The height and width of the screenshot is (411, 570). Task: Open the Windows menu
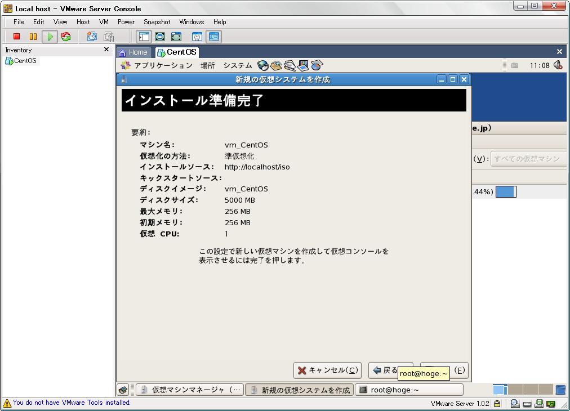pyautogui.click(x=192, y=22)
